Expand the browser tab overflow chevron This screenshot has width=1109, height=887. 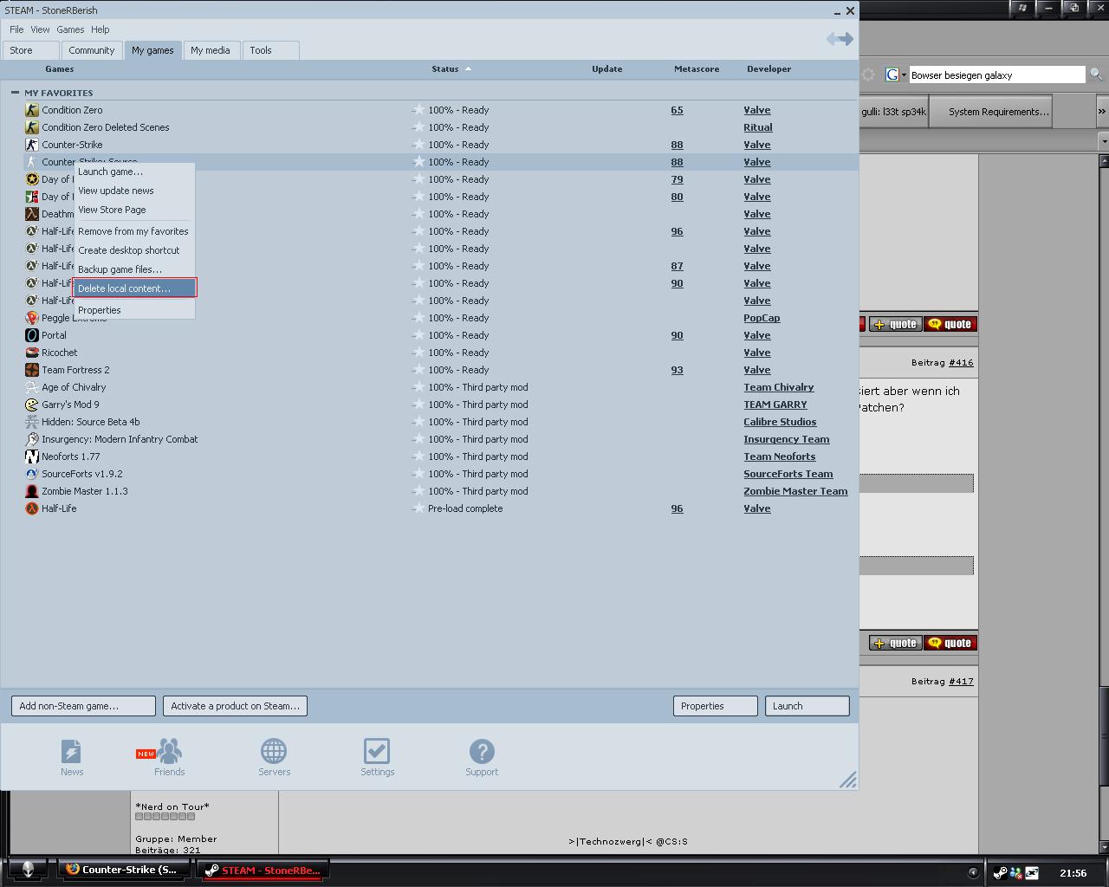(1101, 111)
